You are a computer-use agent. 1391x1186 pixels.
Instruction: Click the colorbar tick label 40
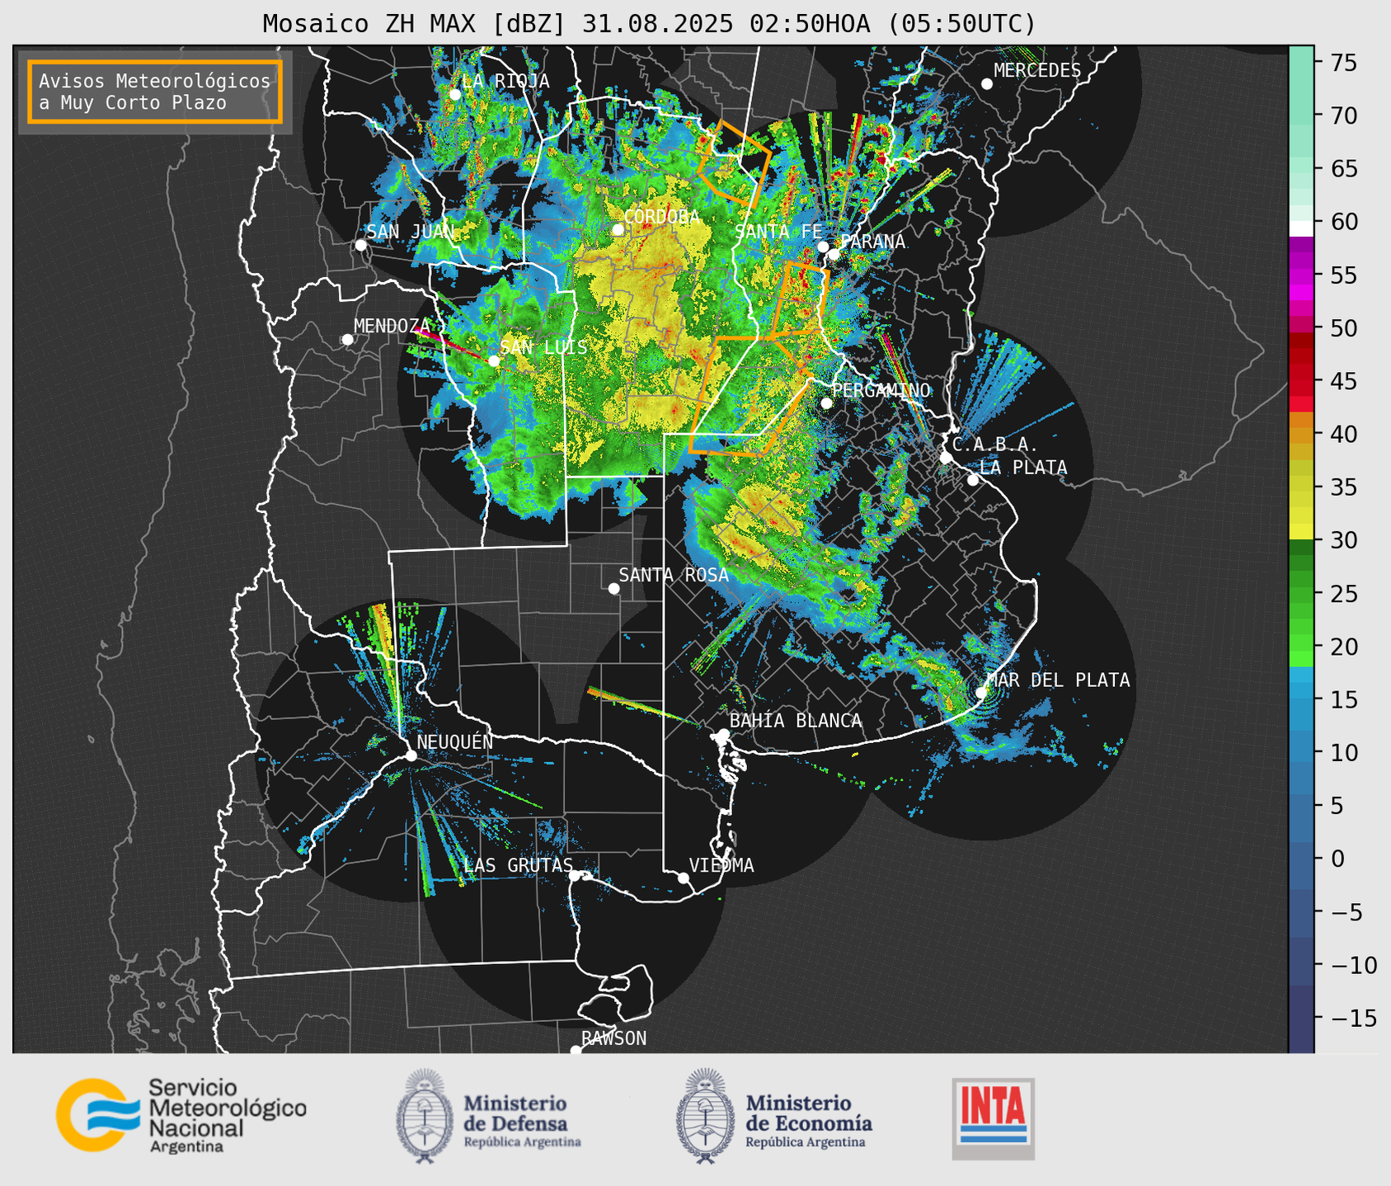coord(1344,434)
